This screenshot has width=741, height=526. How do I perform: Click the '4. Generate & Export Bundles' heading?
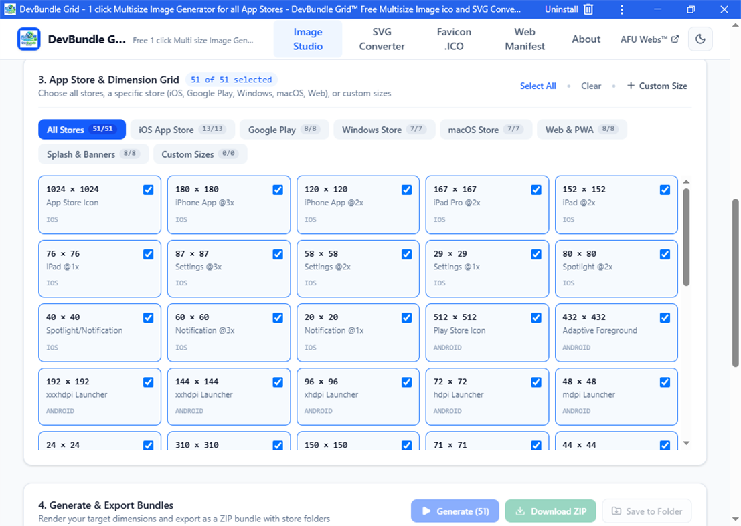(x=106, y=505)
